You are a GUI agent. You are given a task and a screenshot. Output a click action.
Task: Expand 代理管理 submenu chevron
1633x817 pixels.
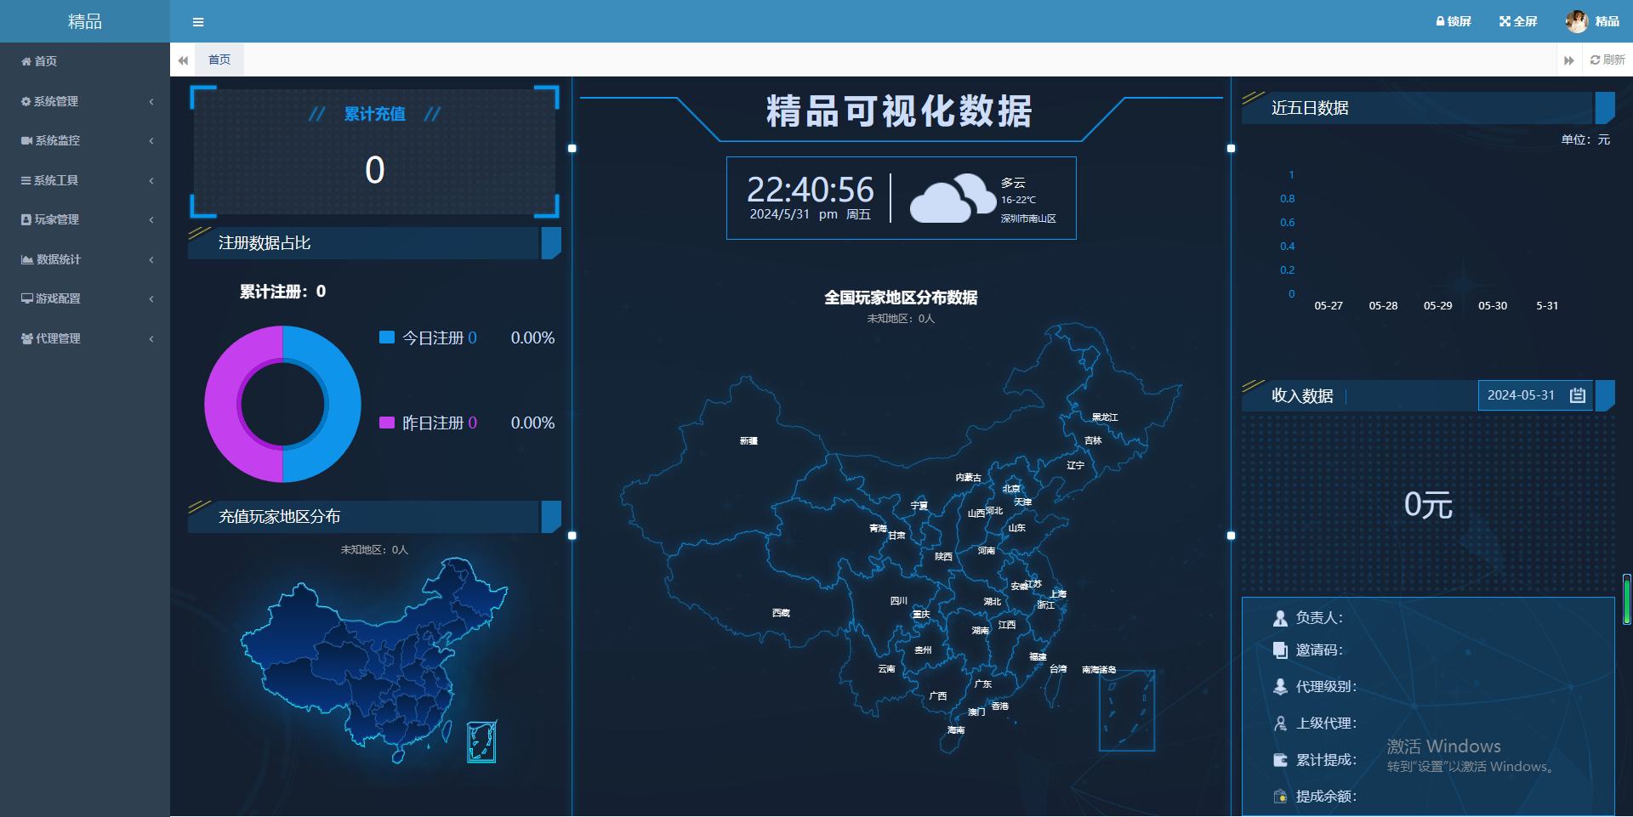(x=151, y=338)
